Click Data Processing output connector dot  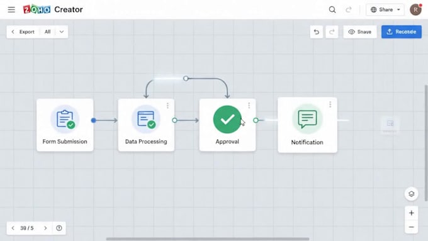coord(175,120)
